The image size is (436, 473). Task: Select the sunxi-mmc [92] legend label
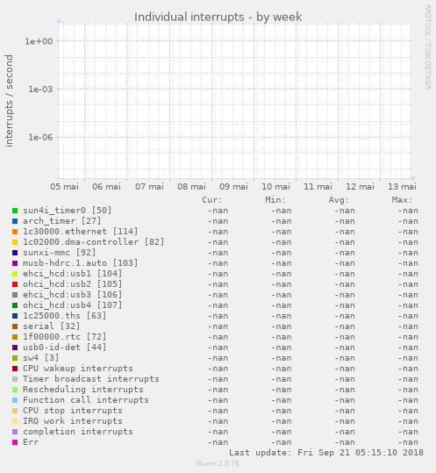click(x=60, y=253)
